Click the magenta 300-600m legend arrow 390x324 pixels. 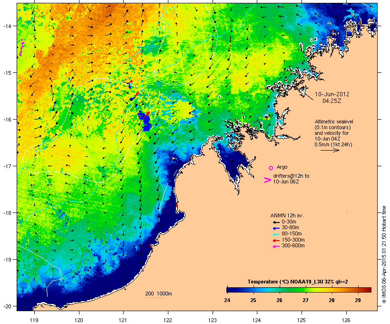[x=276, y=246]
